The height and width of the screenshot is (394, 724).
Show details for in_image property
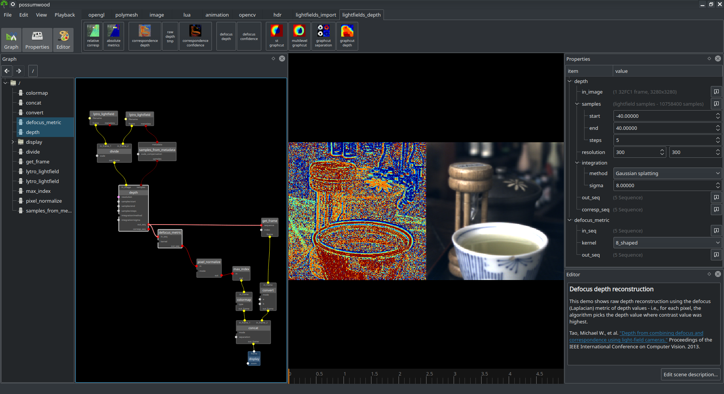tap(716, 92)
